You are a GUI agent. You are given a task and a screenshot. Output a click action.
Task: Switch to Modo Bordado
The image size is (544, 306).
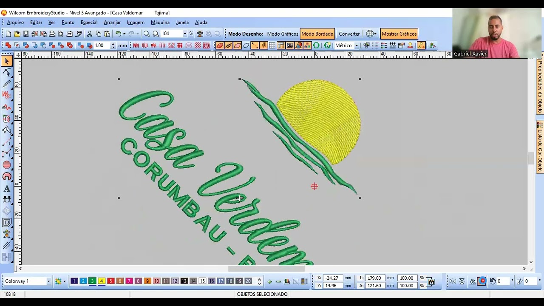pyautogui.click(x=317, y=34)
